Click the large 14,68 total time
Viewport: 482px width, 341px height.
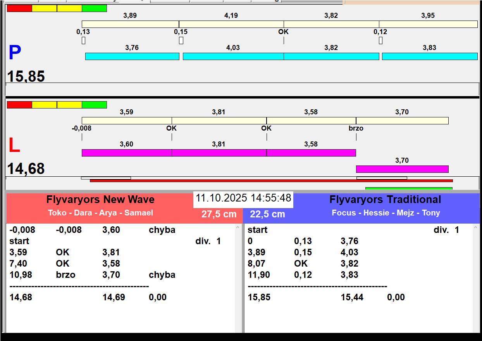(26, 169)
